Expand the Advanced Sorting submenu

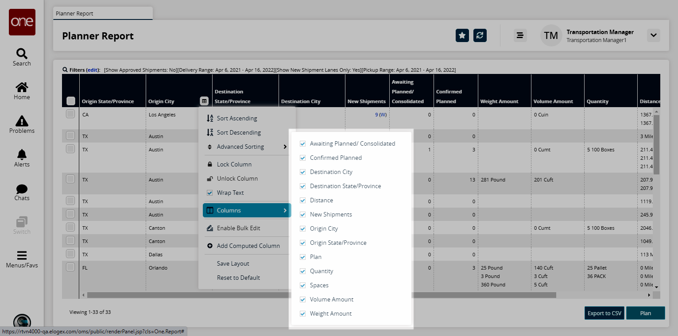tap(247, 147)
